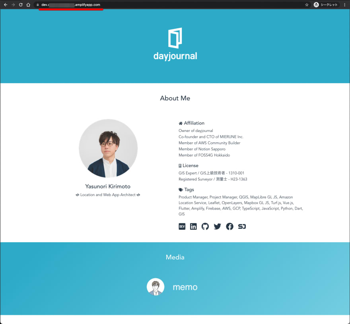Viewport: 350px width, 324px height.
Task: Click Location and Web App Architect text
Action: [108, 195]
